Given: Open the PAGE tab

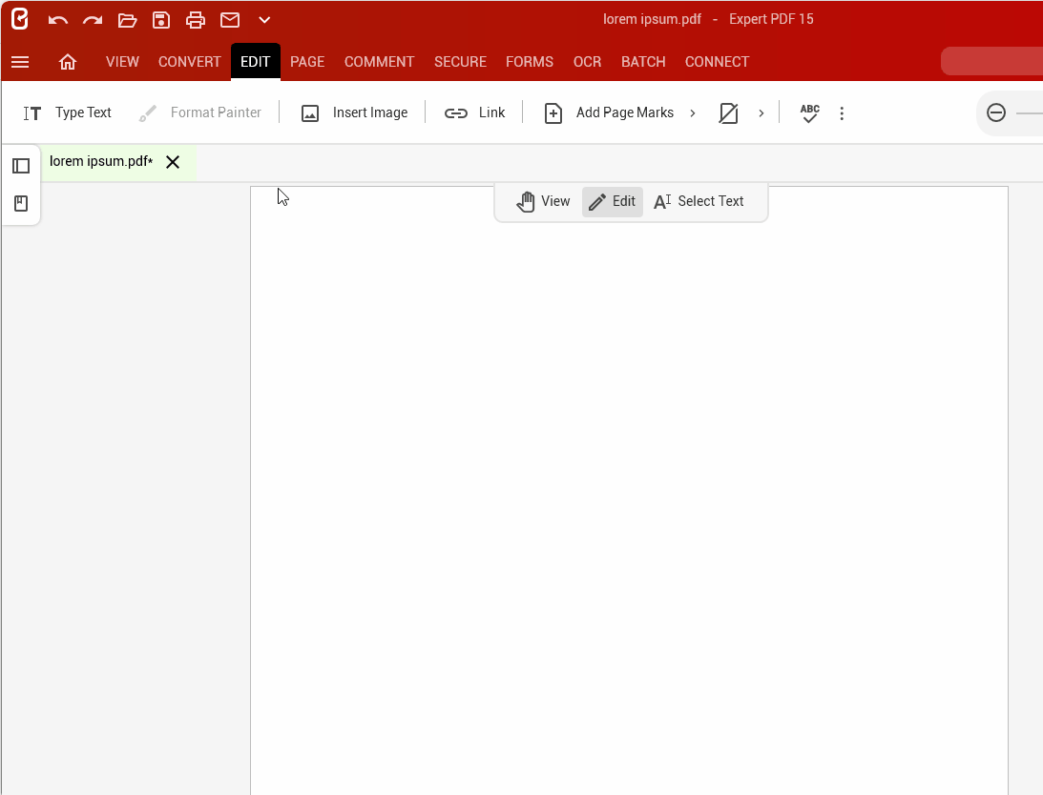Looking at the screenshot, I should pos(307,62).
